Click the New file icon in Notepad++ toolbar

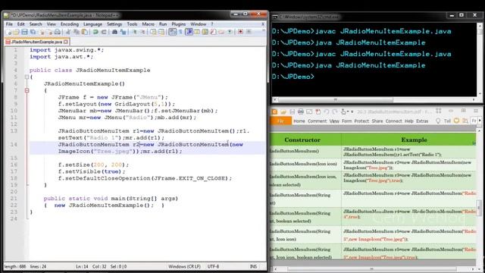click(x=8, y=32)
